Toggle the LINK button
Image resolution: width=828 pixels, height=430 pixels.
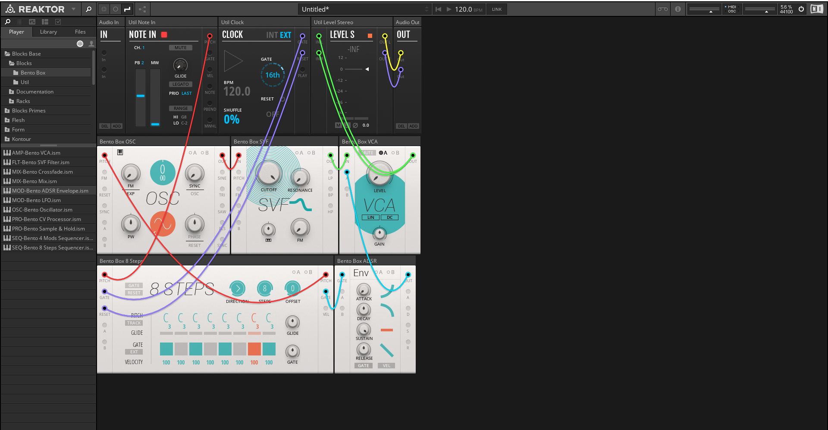497,9
